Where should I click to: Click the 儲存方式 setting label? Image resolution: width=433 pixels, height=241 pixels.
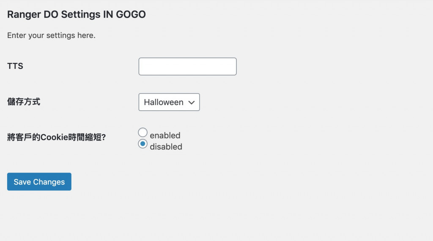click(x=24, y=102)
